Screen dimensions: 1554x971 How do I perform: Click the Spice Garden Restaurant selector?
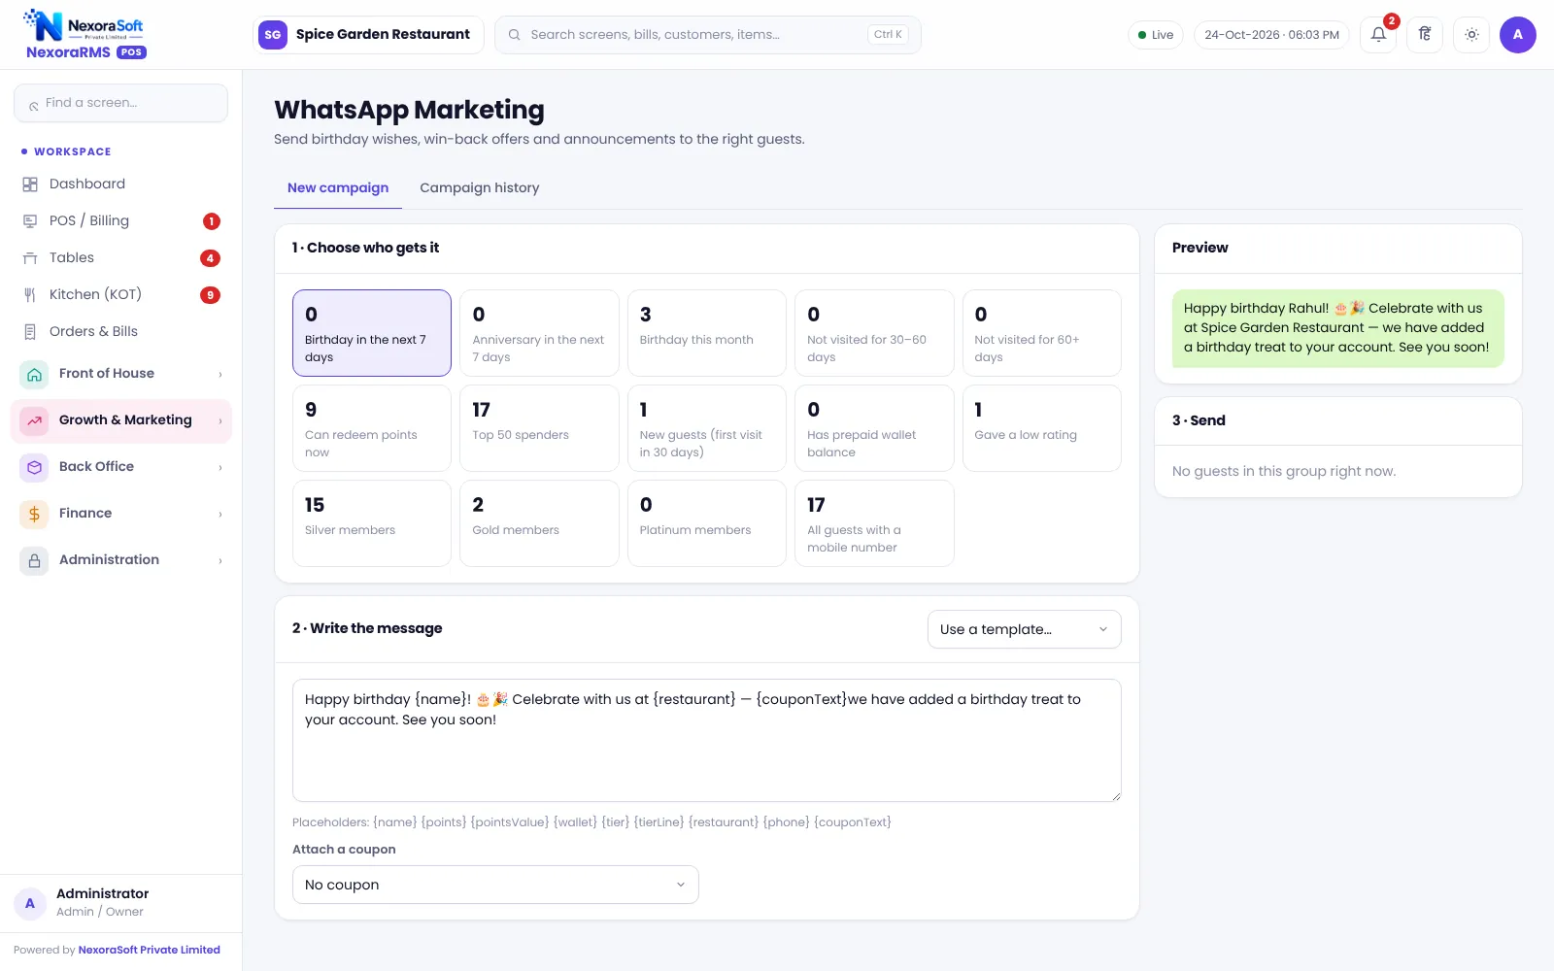(x=368, y=35)
